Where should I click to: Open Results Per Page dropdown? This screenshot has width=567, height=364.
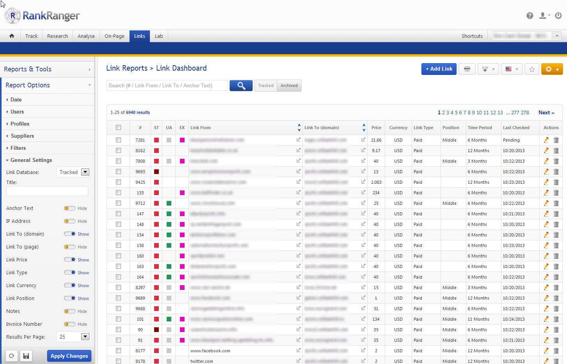(85, 337)
